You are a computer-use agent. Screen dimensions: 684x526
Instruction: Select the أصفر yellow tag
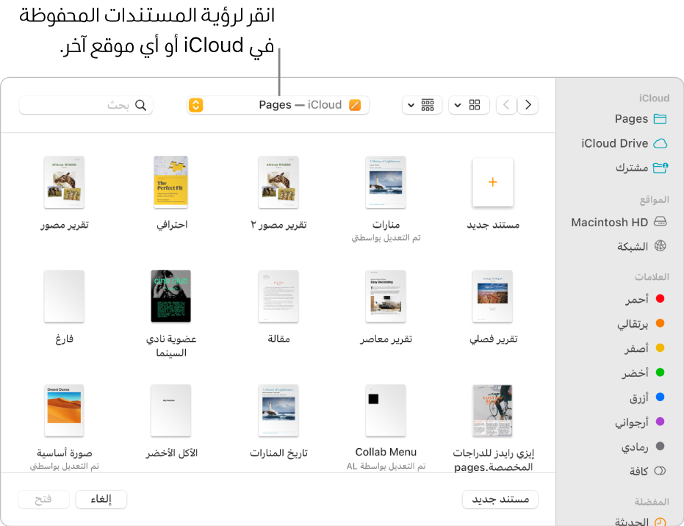coord(645,347)
